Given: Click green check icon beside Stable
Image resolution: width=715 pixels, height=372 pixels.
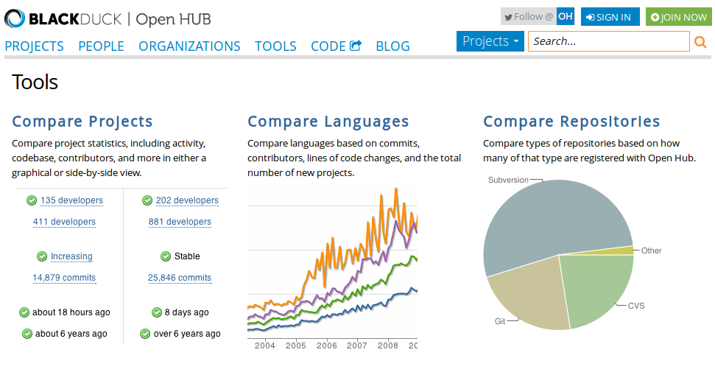Looking at the screenshot, I should coord(166,256).
